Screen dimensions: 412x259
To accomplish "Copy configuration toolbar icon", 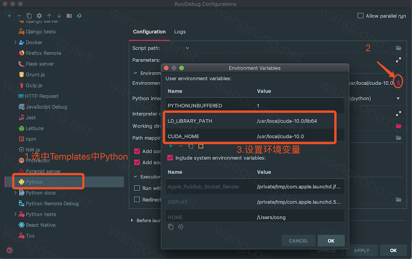I will 29,16.
